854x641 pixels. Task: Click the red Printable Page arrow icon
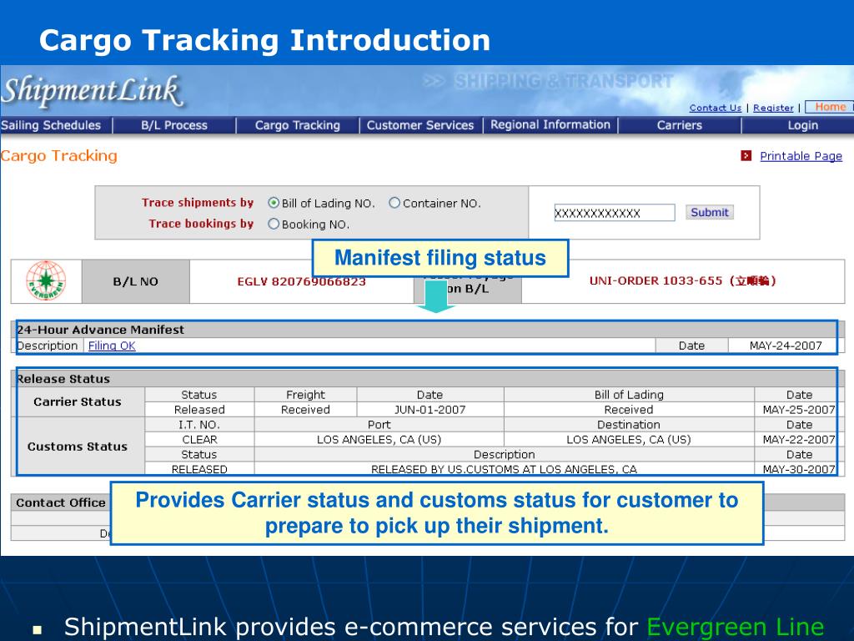coord(746,156)
